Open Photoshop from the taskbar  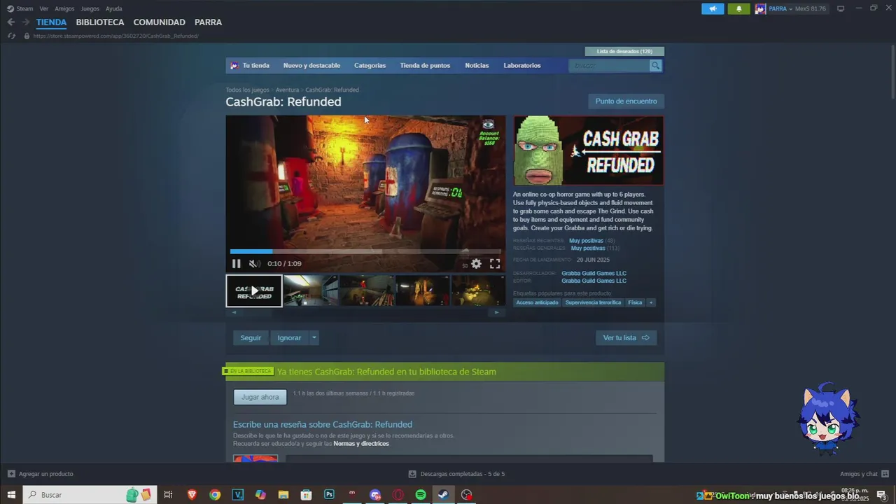point(329,495)
